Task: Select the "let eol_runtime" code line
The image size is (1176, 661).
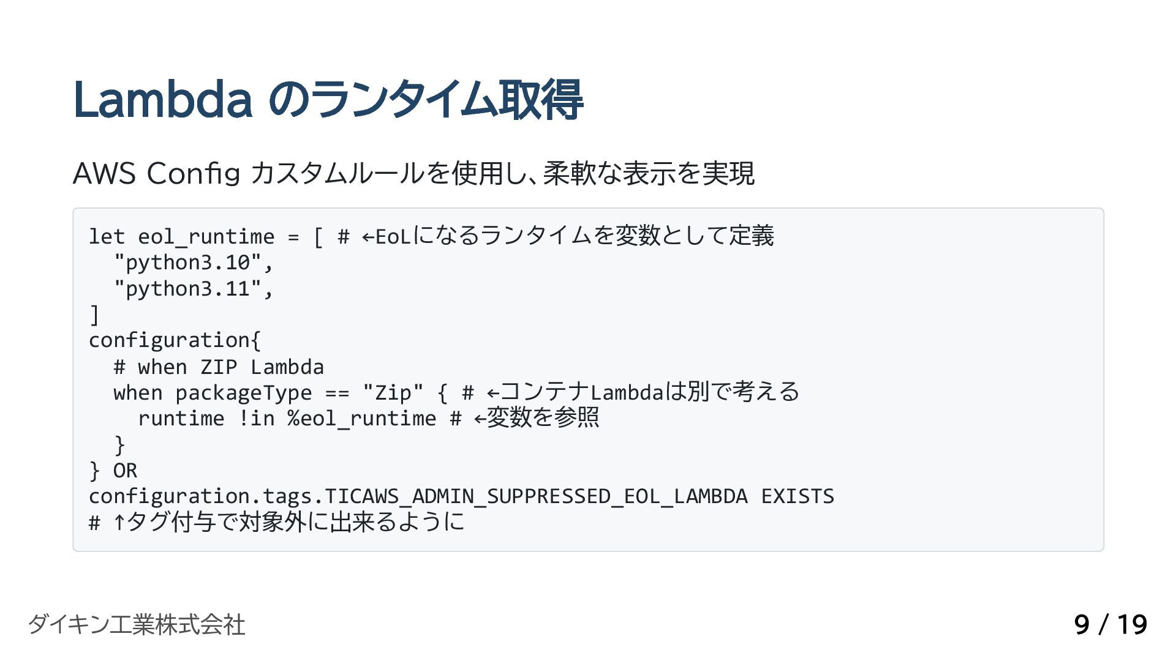Action: click(x=431, y=236)
